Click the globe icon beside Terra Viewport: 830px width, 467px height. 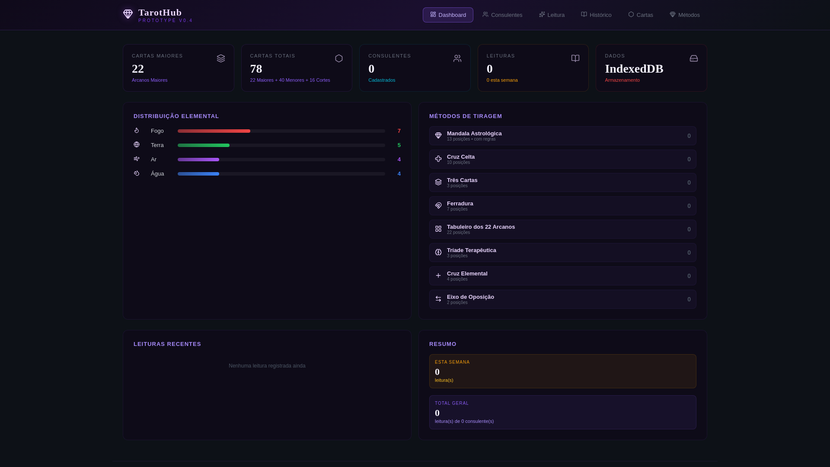137,145
